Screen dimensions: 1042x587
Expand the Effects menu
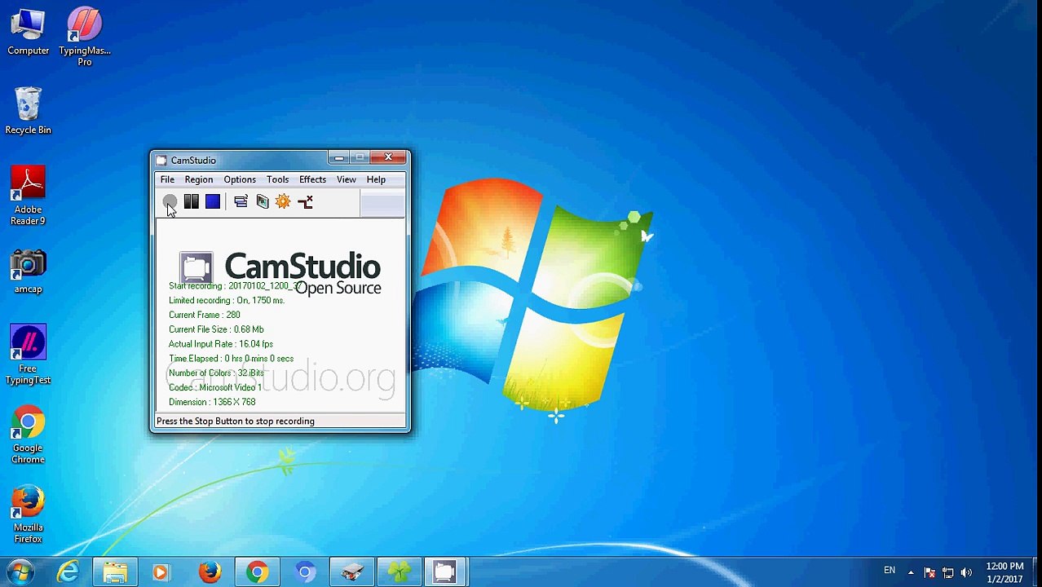pyautogui.click(x=312, y=179)
